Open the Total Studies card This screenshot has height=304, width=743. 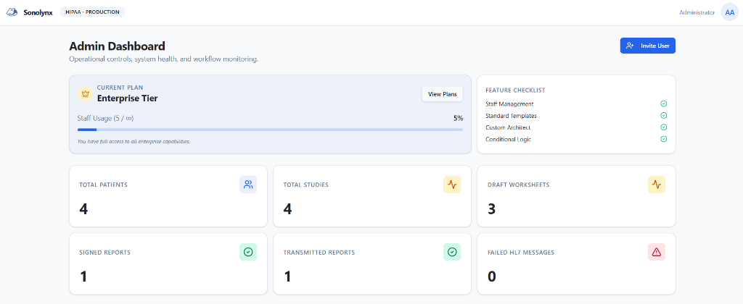[x=372, y=196]
